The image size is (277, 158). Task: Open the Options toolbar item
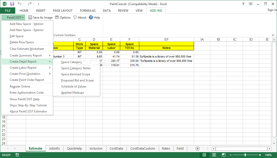pos(63,17)
